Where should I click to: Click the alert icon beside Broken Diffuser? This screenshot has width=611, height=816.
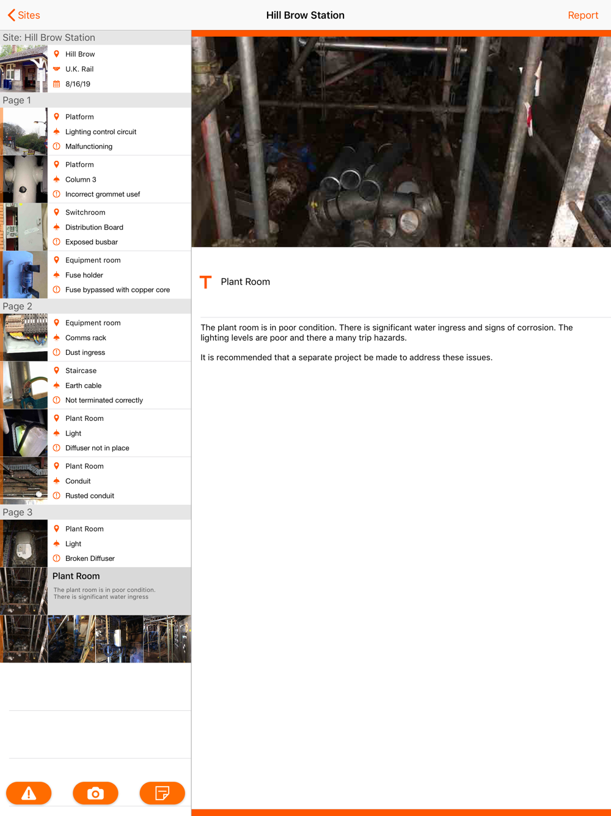57,558
